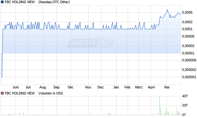Select the Juni month label
This screenshot has height=118, width=197.
(16, 87)
